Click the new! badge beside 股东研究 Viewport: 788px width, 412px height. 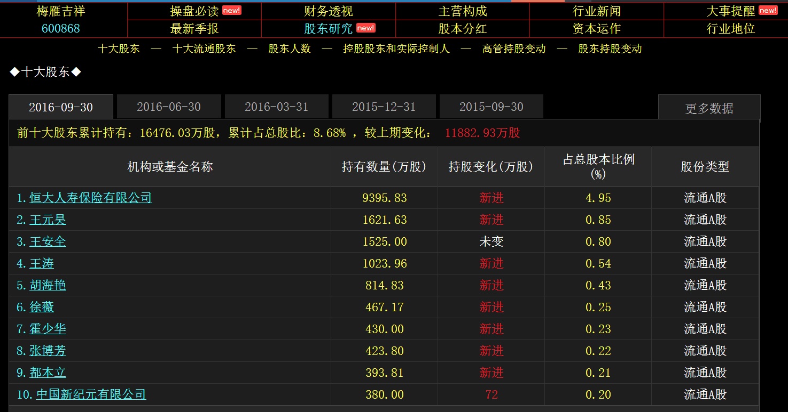(365, 28)
